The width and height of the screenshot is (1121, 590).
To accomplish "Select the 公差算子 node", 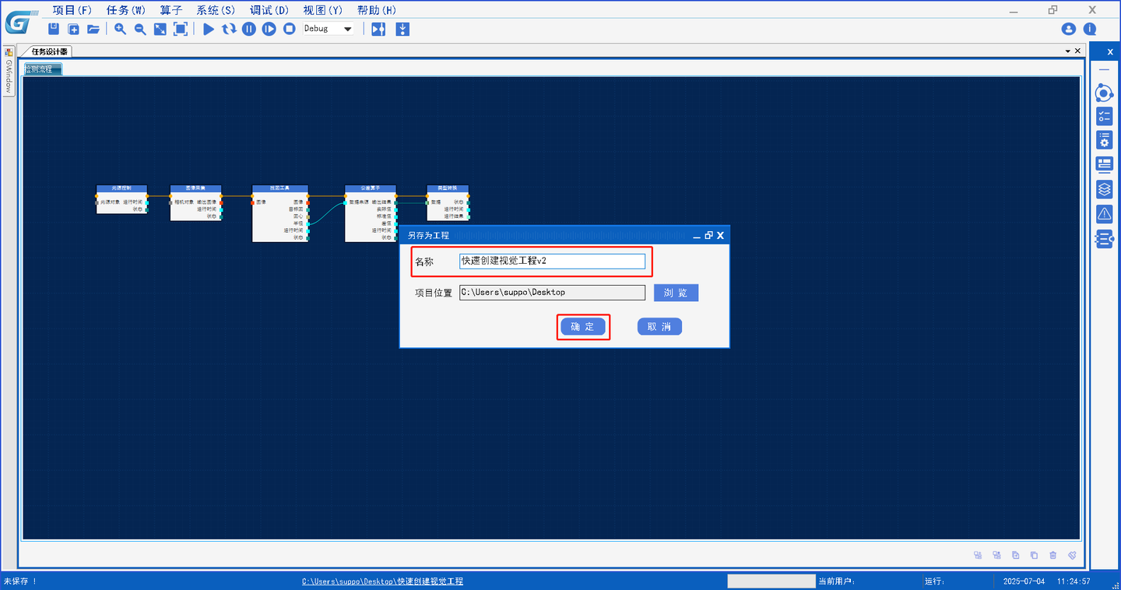I will click(x=371, y=213).
